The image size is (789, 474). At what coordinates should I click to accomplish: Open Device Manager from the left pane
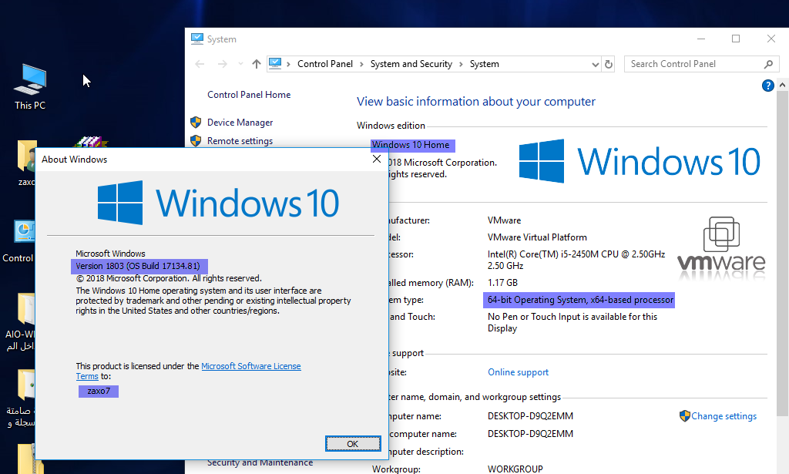tap(240, 123)
